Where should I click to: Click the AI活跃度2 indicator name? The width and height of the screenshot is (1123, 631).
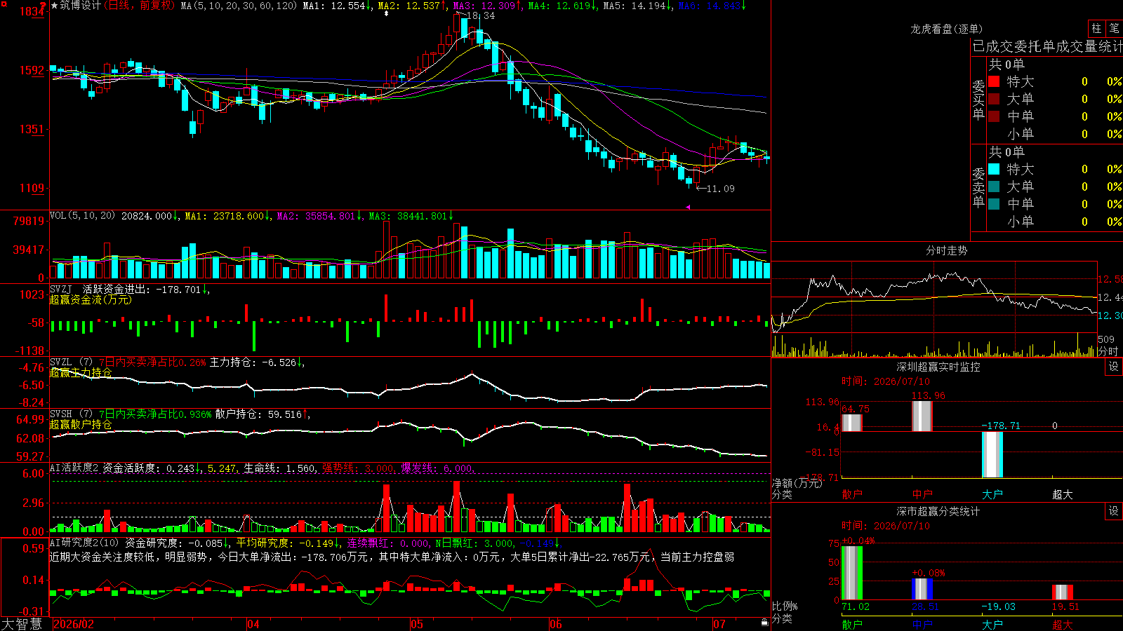point(74,468)
